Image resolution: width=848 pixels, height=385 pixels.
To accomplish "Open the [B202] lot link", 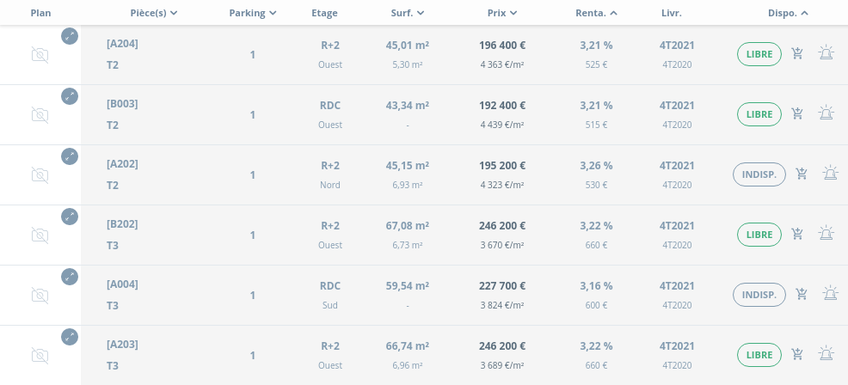I will click(122, 224).
